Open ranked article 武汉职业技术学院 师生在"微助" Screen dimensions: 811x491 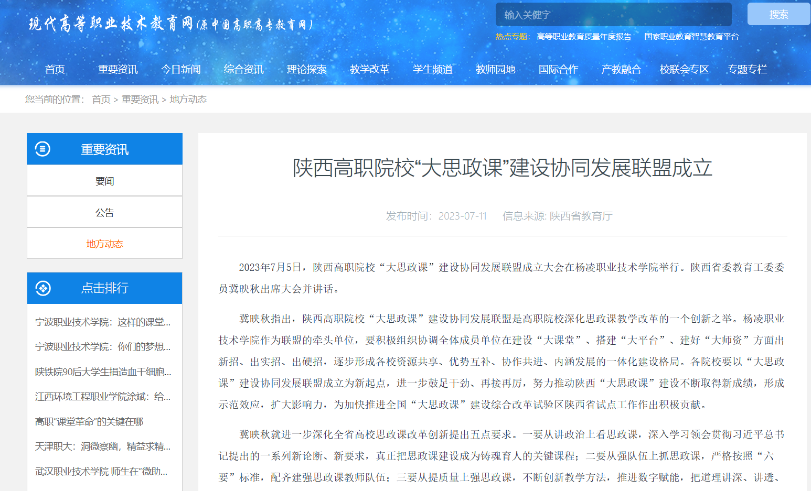point(101,472)
